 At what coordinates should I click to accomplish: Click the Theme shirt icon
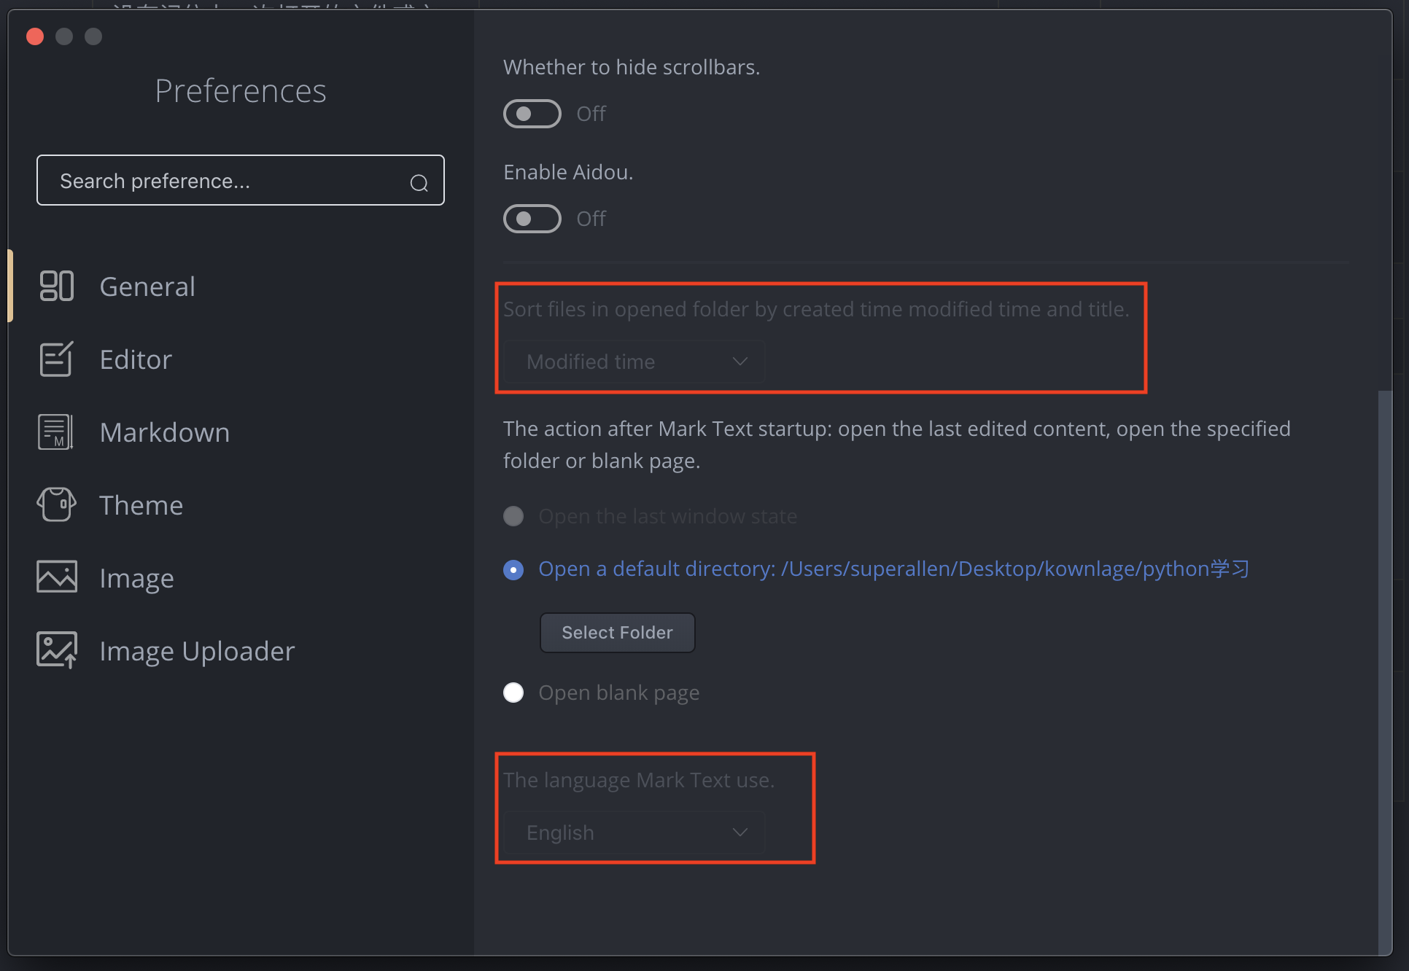click(x=57, y=504)
